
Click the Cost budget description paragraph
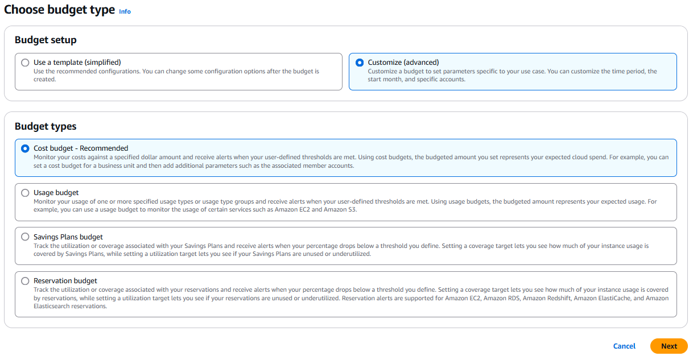tap(351, 162)
